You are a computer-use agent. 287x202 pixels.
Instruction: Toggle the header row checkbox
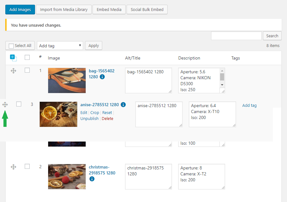[27, 57]
